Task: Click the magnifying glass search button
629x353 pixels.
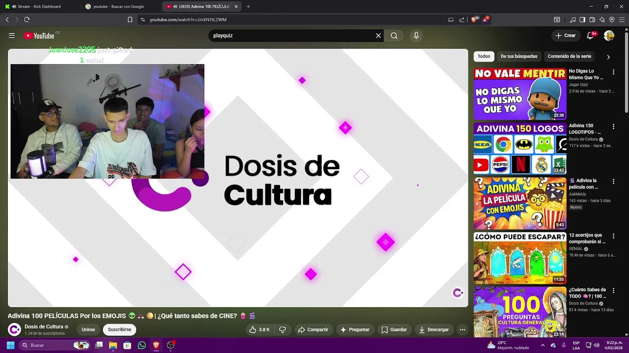Action: point(394,35)
